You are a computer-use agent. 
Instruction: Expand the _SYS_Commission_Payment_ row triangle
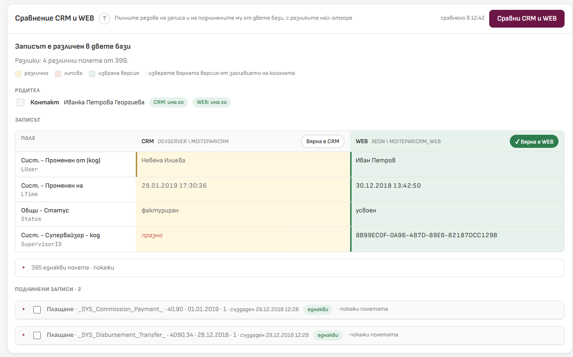pyautogui.click(x=24, y=309)
